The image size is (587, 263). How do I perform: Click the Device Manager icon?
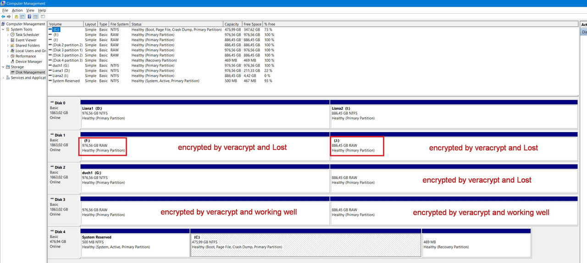[12, 61]
